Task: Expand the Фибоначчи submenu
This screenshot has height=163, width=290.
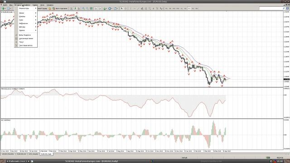Action: pos(26,23)
